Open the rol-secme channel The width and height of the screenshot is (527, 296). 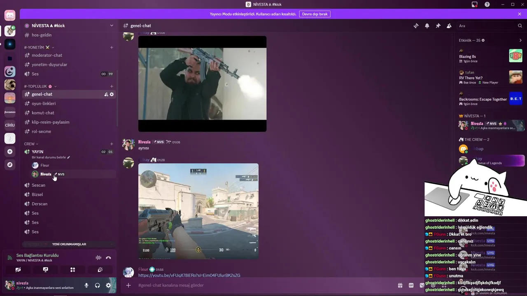pyautogui.click(x=69, y=132)
